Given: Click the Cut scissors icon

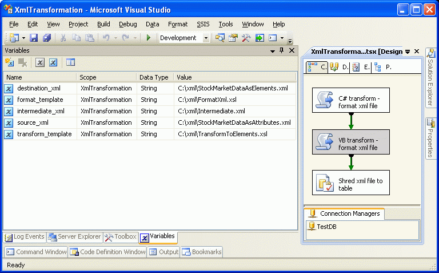Looking at the screenshot, I should click(x=63, y=38).
